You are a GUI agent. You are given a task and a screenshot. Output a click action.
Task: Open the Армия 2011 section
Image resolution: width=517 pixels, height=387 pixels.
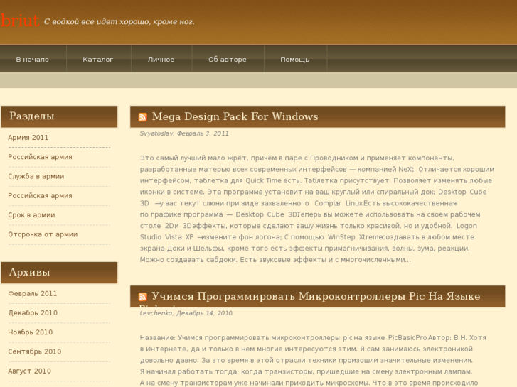click(x=28, y=137)
